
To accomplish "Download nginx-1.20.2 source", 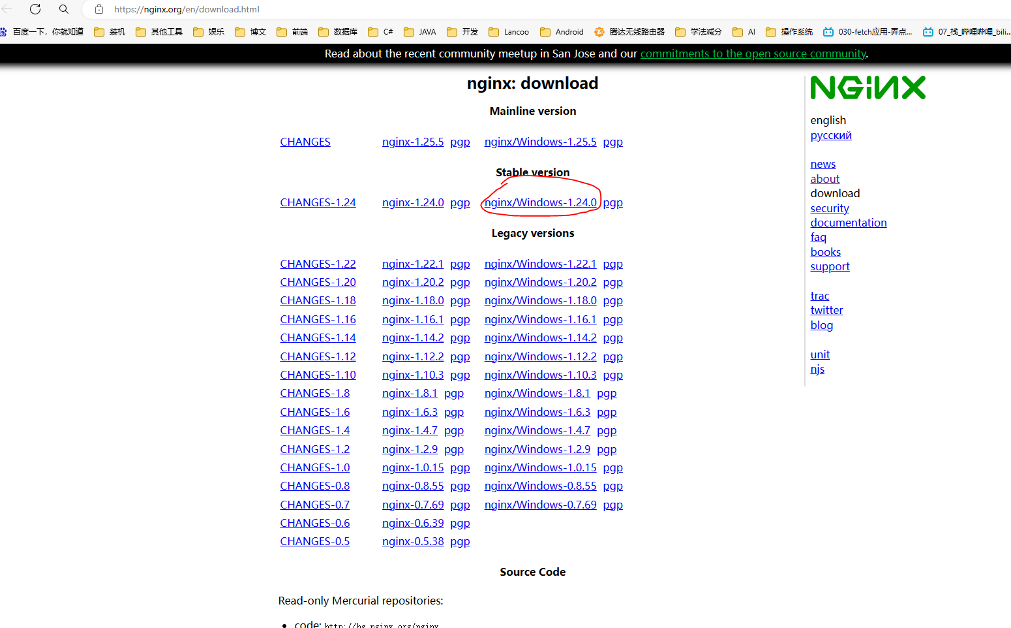I will point(413,282).
